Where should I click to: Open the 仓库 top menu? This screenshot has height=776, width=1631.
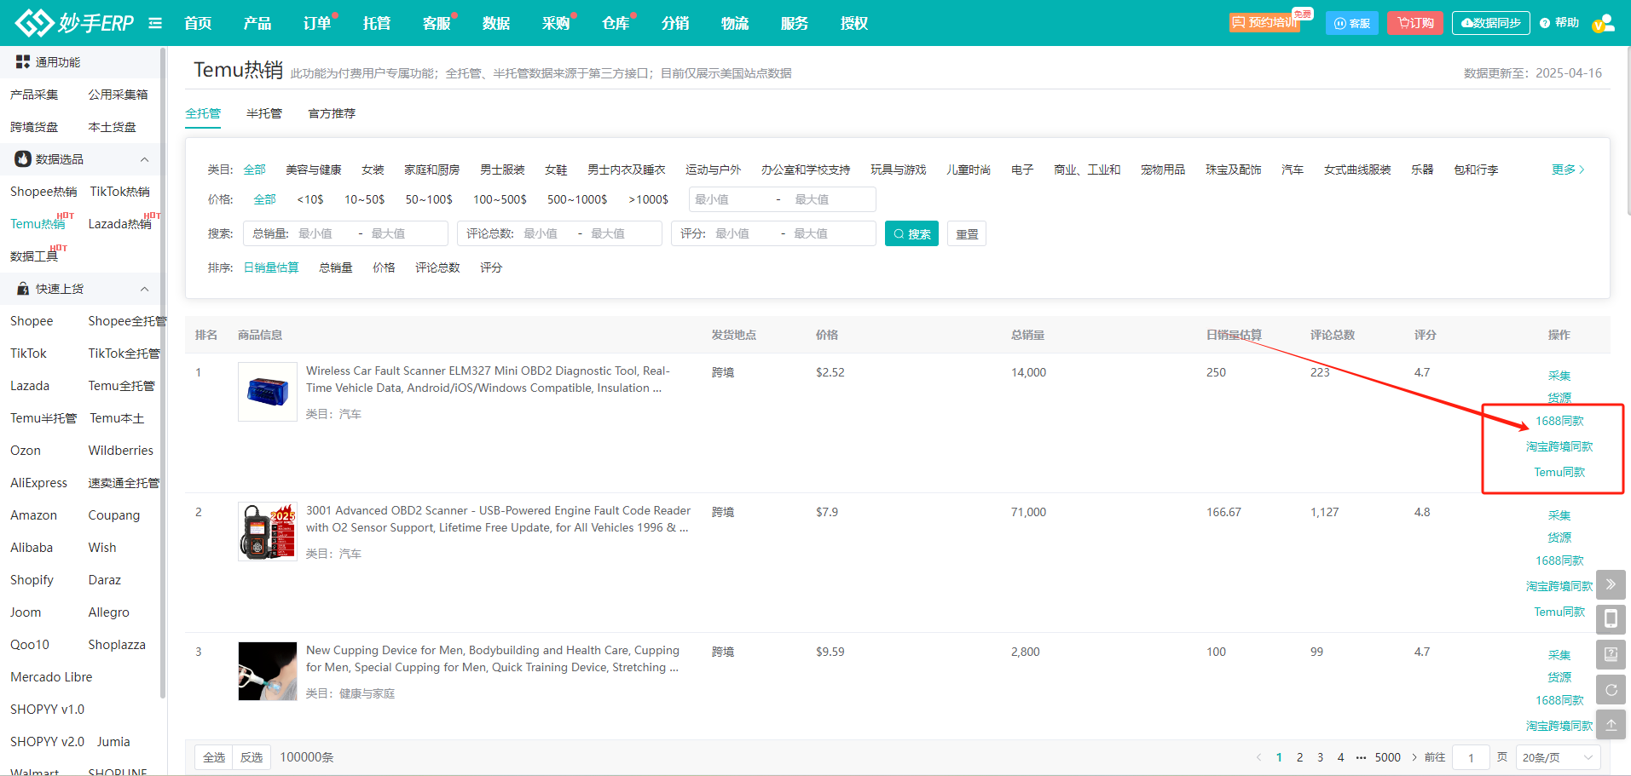click(x=616, y=23)
